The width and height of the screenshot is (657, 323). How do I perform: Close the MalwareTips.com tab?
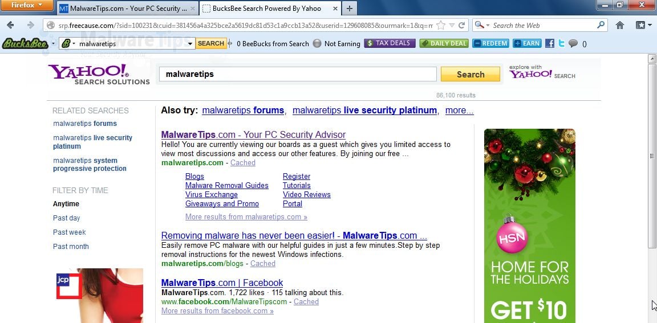(192, 9)
